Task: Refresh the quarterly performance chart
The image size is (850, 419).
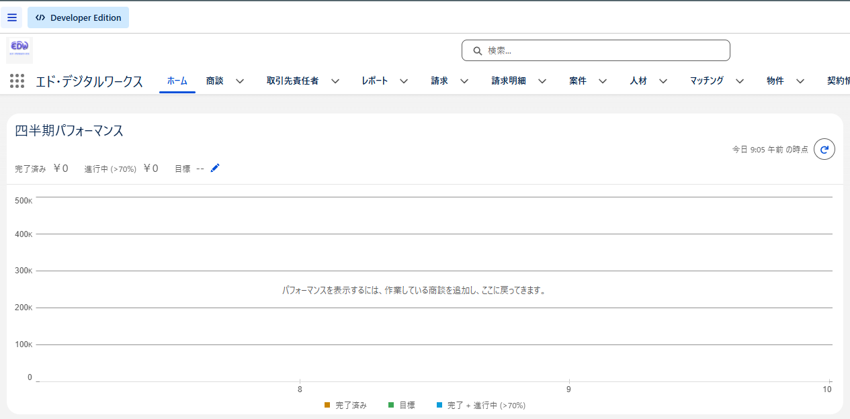Action: point(824,149)
